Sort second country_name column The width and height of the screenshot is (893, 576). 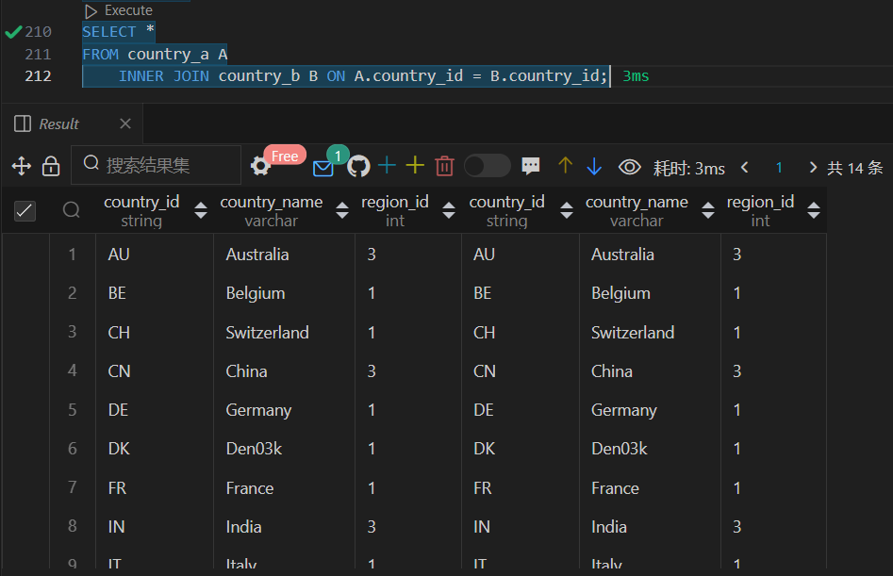(708, 210)
